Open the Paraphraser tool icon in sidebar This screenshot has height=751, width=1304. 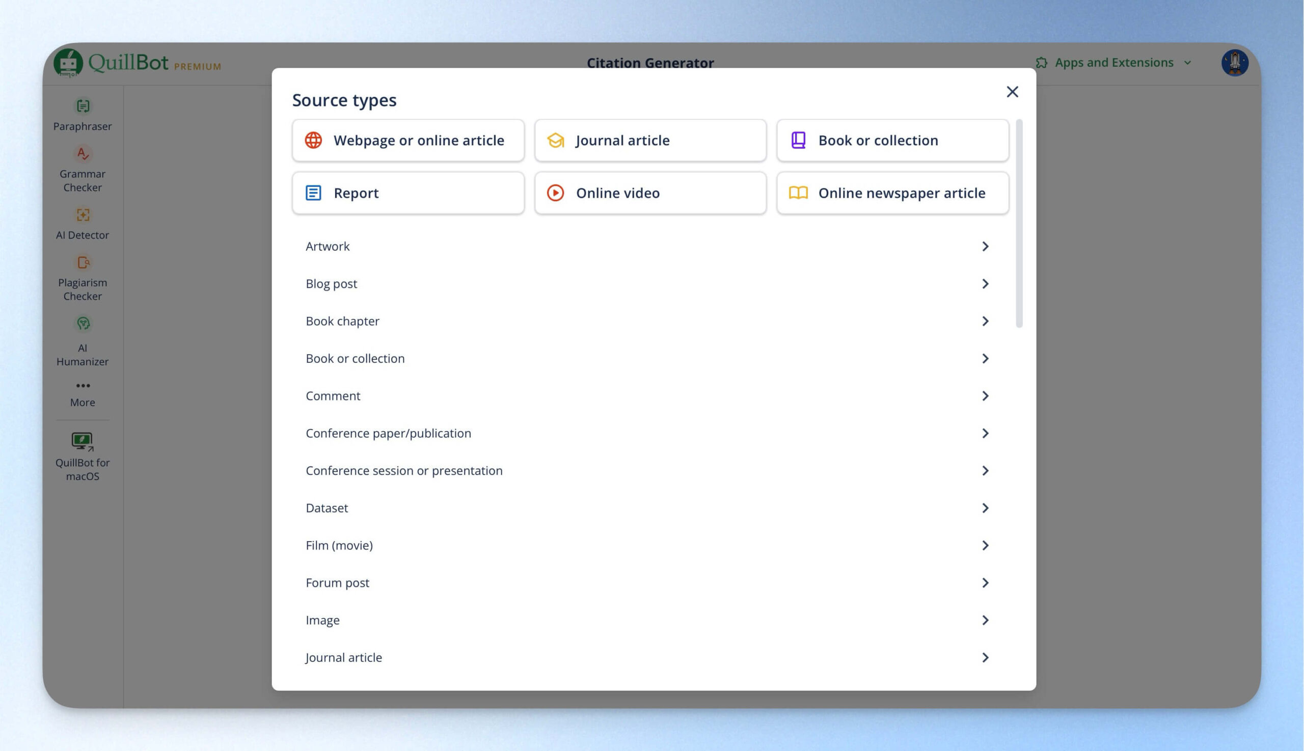click(x=83, y=106)
